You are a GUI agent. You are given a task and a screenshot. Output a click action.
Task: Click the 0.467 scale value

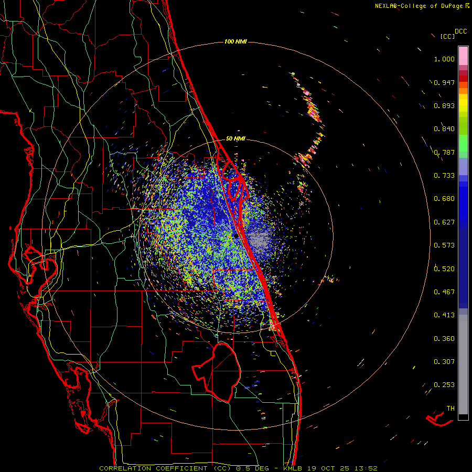(444, 292)
